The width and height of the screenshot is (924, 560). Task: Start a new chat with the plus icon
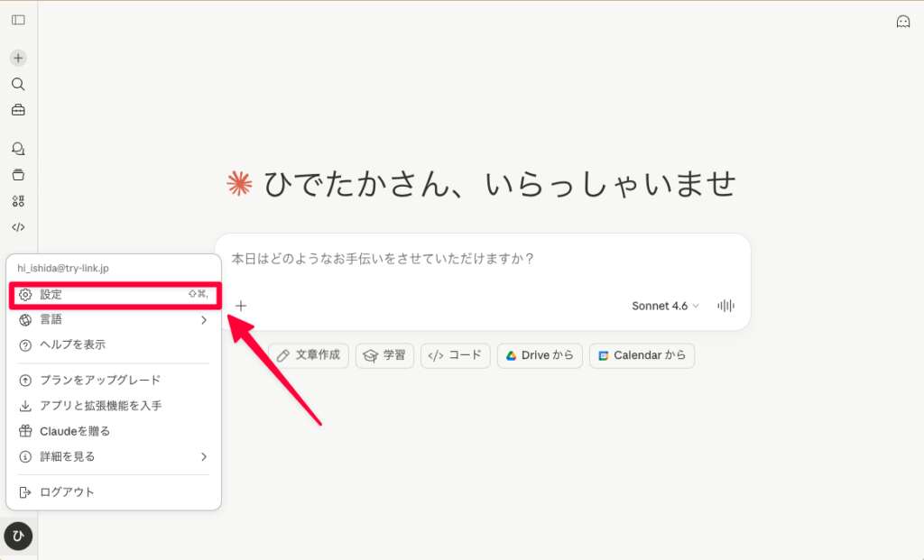(x=17, y=58)
